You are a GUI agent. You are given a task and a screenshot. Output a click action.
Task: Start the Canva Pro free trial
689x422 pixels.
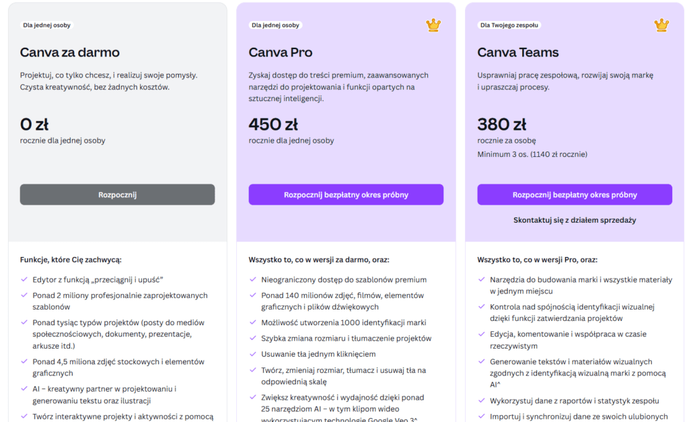pos(346,195)
